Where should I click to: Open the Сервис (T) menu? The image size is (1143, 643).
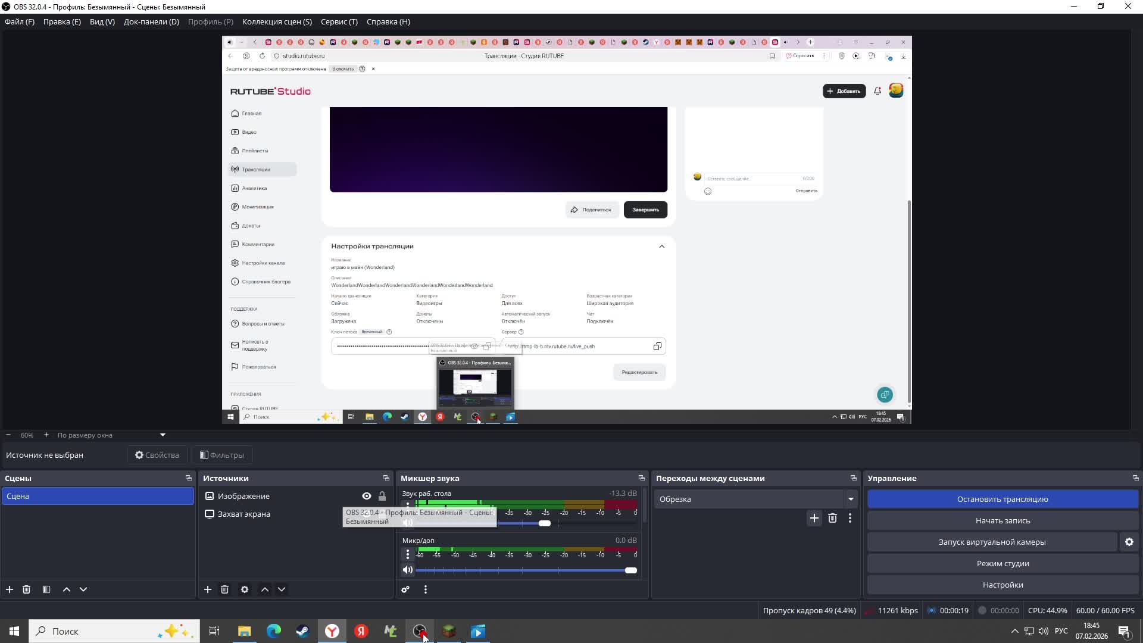point(339,21)
